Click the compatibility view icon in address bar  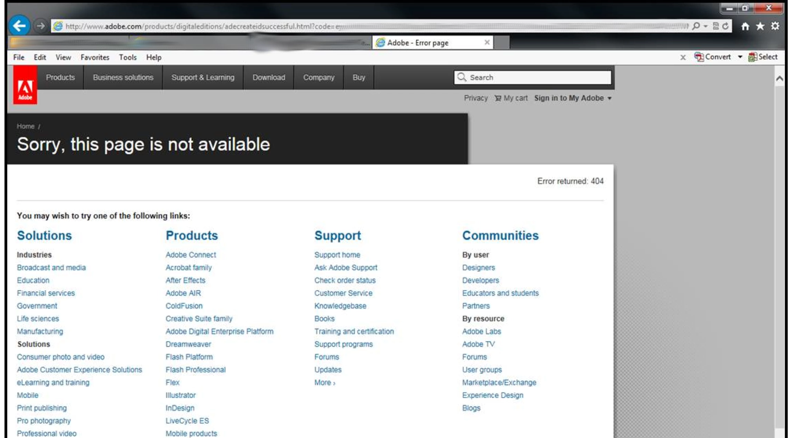716,26
